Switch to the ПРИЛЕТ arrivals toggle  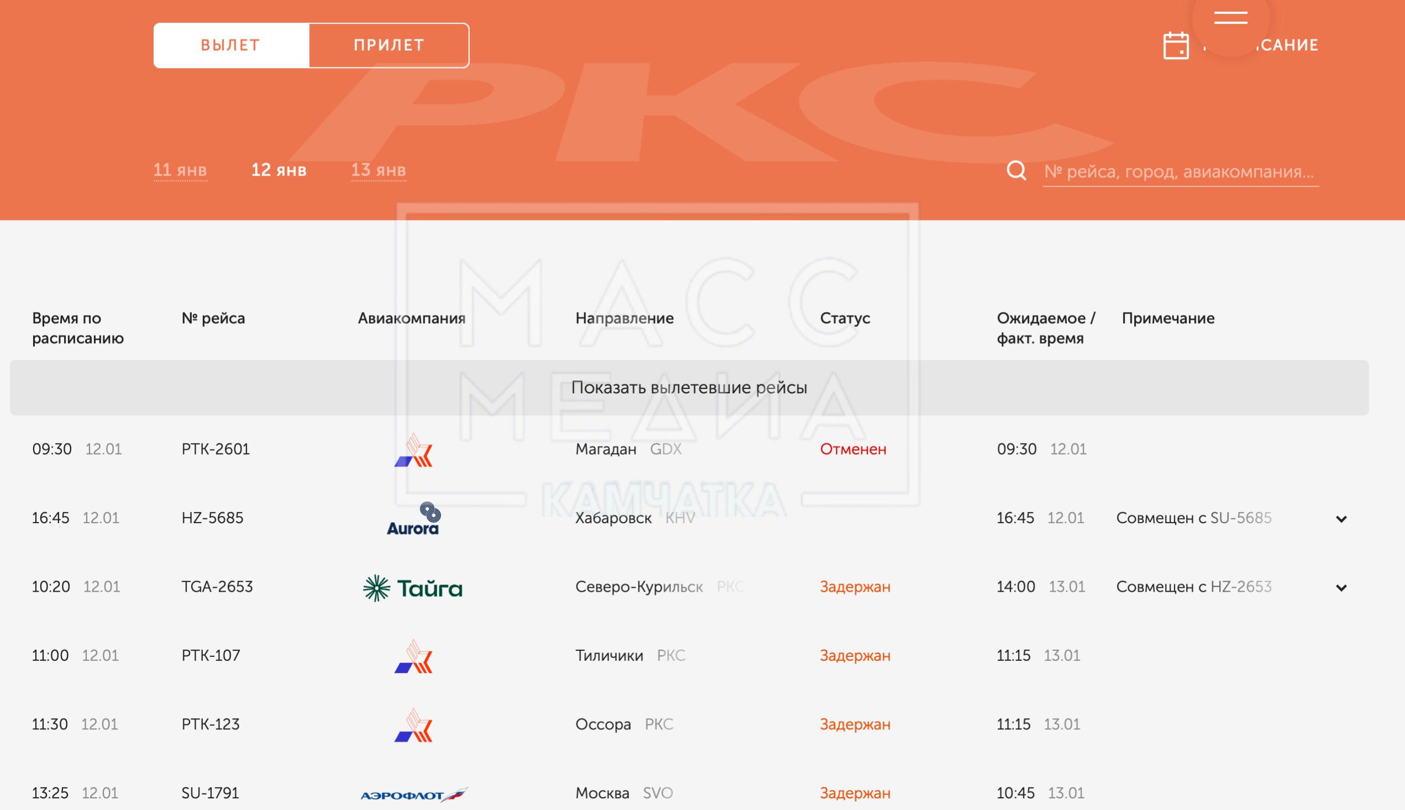coord(389,46)
